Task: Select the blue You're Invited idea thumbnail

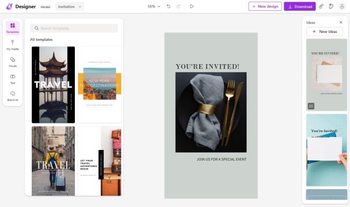Action: pos(326,150)
